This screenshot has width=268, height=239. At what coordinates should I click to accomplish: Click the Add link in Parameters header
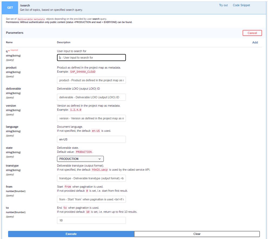click(255, 42)
